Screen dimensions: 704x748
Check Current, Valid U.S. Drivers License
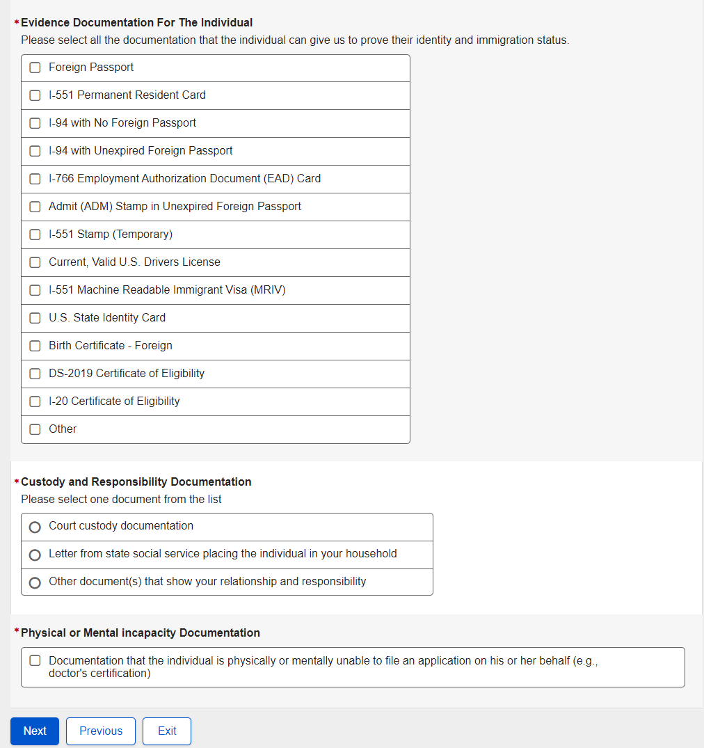[35, 262]
